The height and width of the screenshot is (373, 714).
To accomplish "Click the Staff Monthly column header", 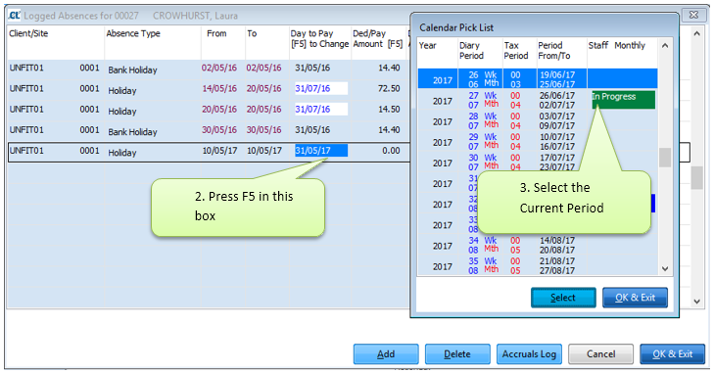I will pyautogui.click(x=617, y=46).
